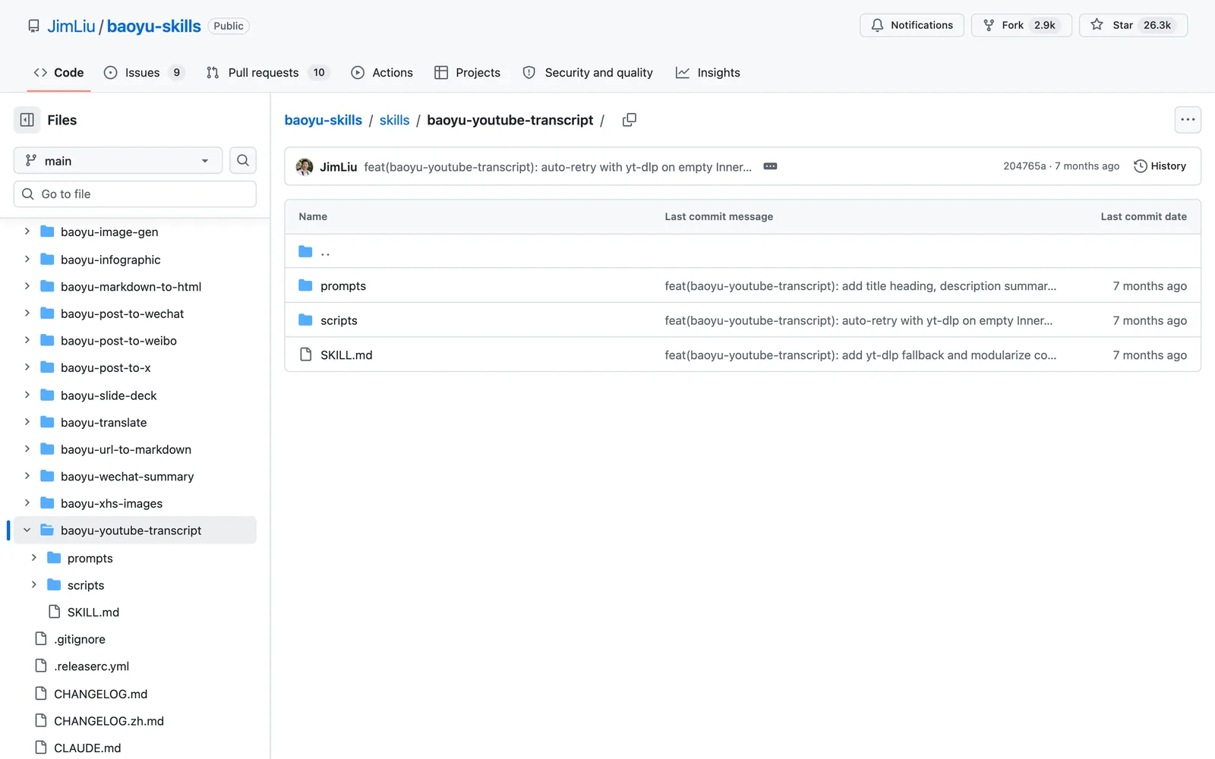Expand baoyu-image-gen folder chevron
This screenshot has width=1215, height=759.
(27, 231)
